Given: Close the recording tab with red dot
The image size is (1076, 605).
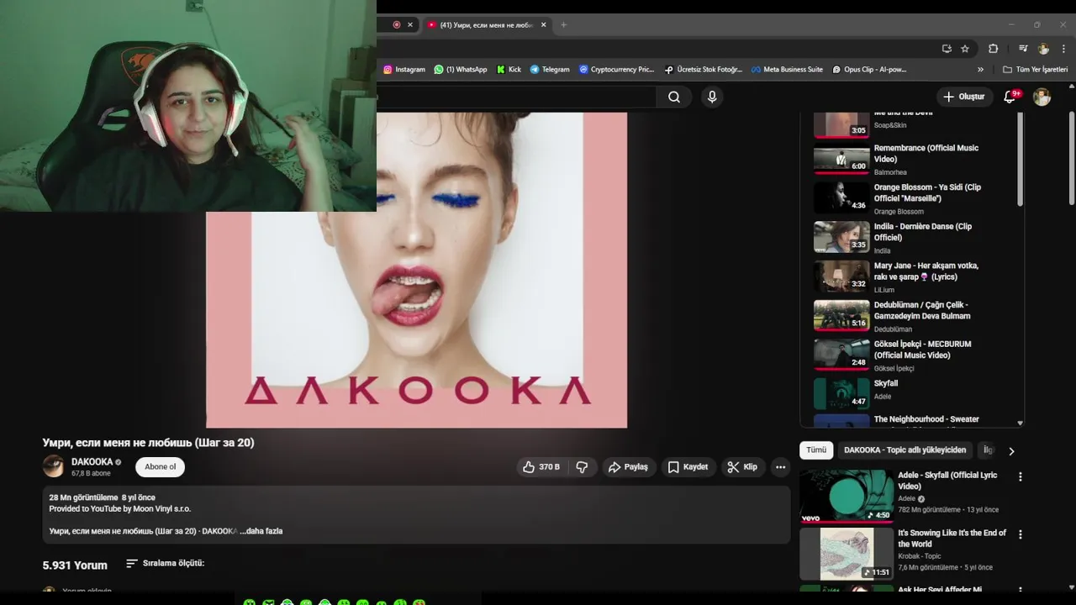Looking at the screenshot, I should pos(410,25).
